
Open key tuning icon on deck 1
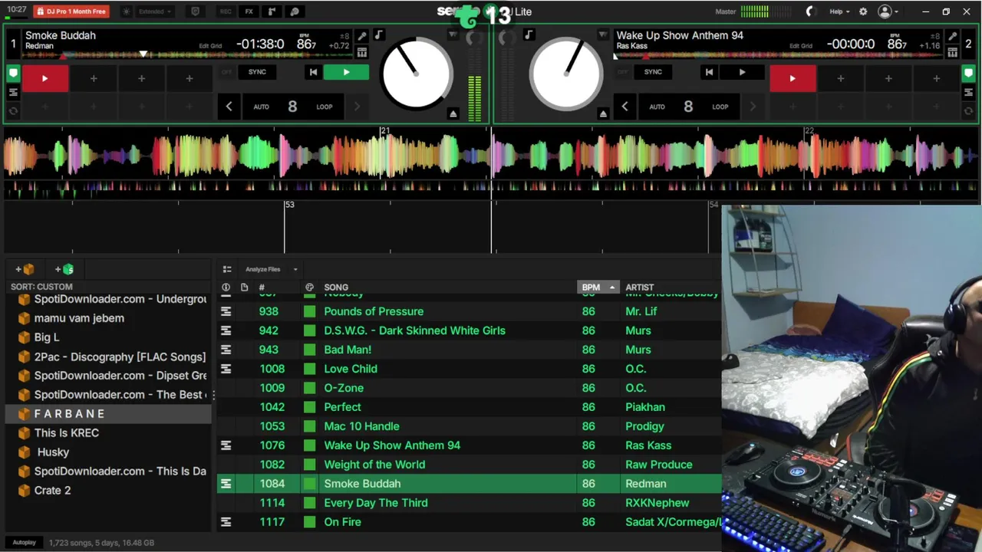tap(362, 36)
